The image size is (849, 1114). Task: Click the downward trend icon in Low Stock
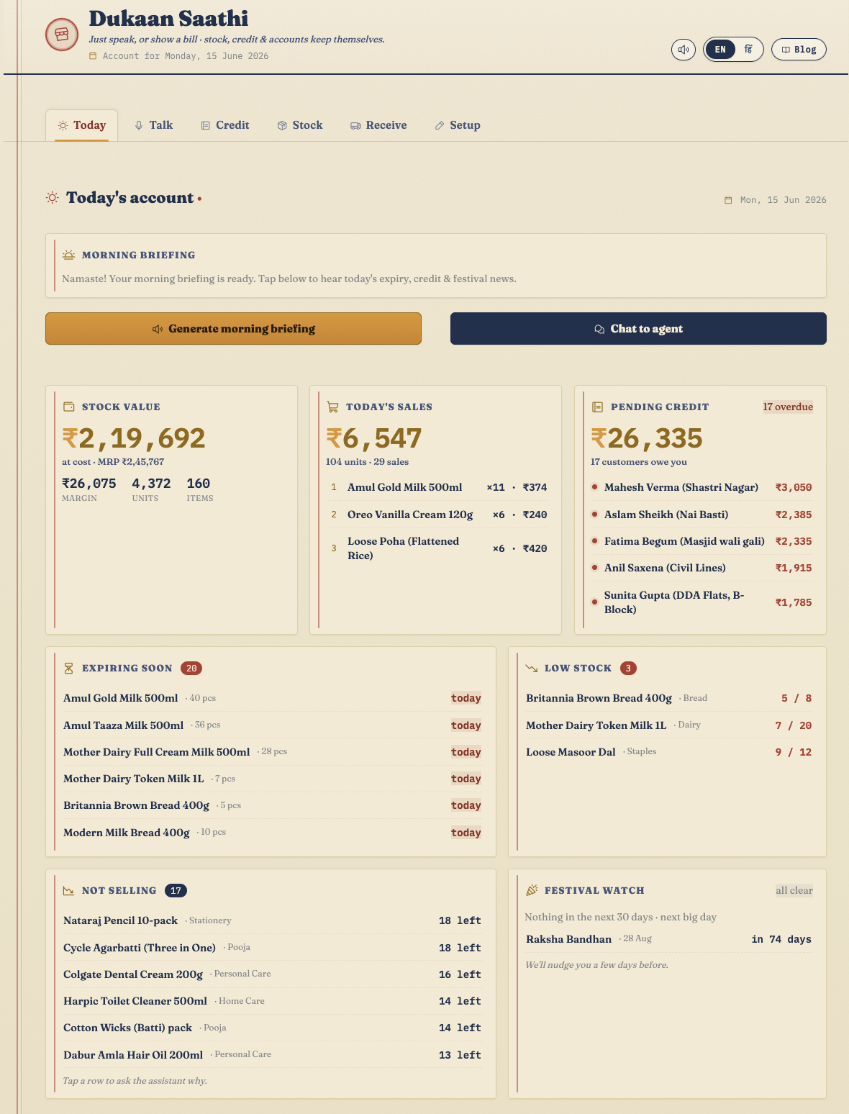tap(532, 669)
